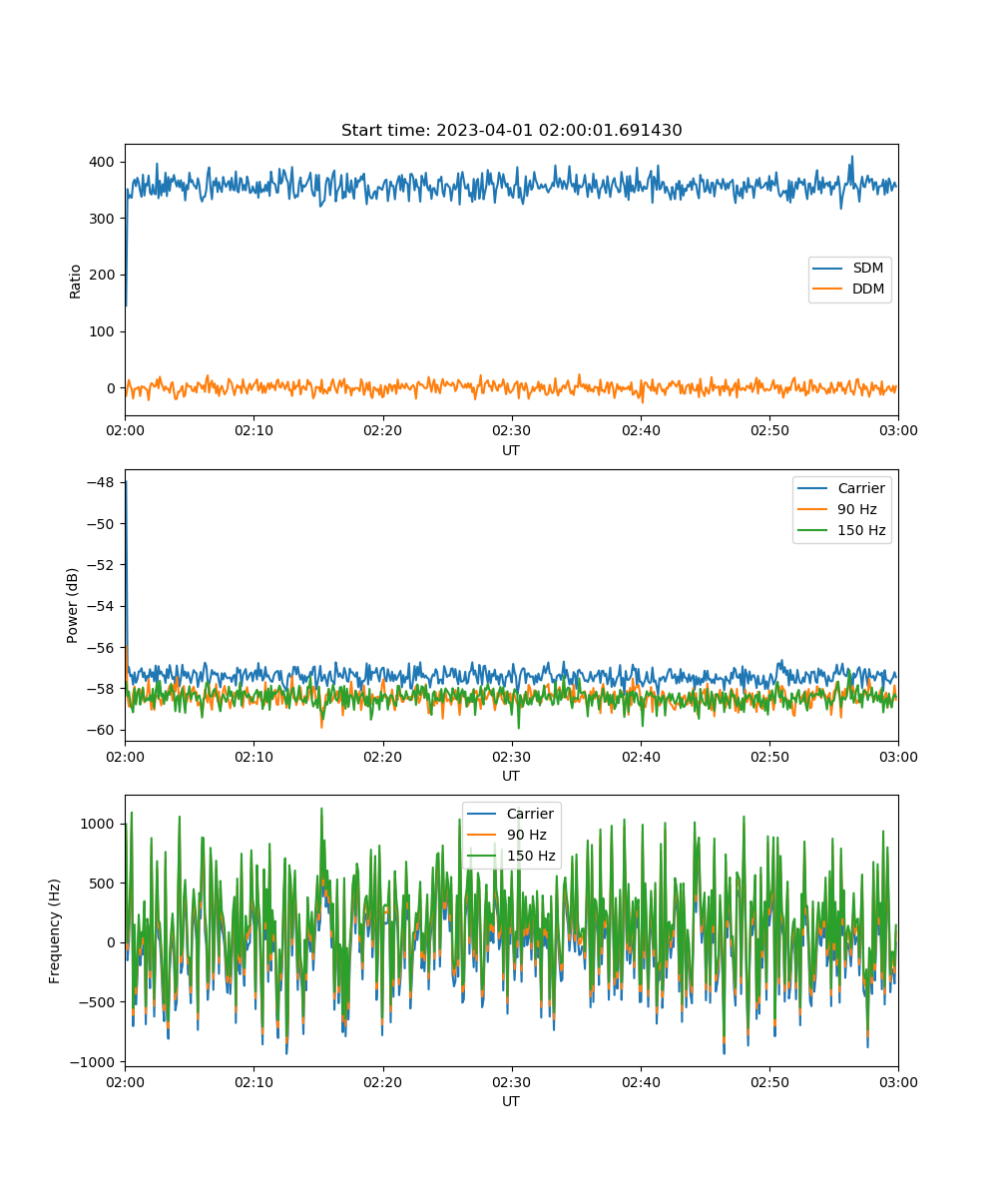Click the 02:40 tick under the Power plot
The width and height of the screenshot is (998, 1198).
(641, 756)
